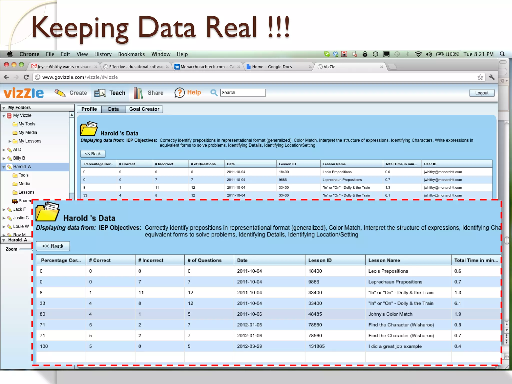Image resolution: width=512 pixels, height=384 pixels.
Task: Open the Bookmarks menu
Action: tap(131, 54)
